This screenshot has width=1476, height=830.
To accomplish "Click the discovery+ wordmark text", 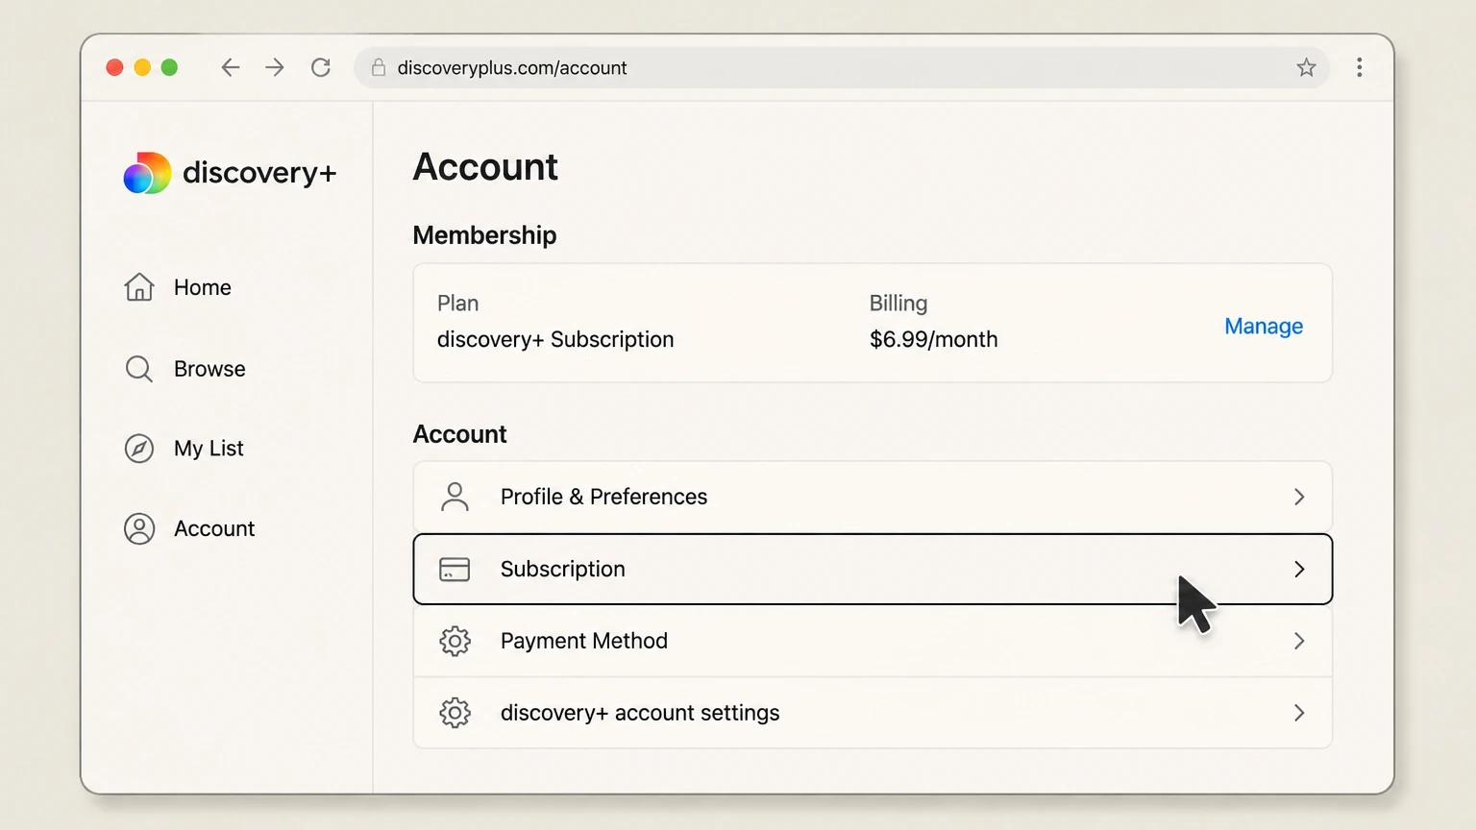I will (259, 173).
